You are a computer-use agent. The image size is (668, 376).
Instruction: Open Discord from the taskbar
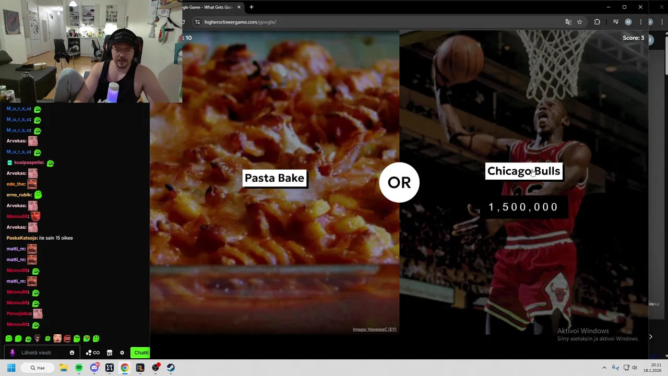click(x=94, y=368)
